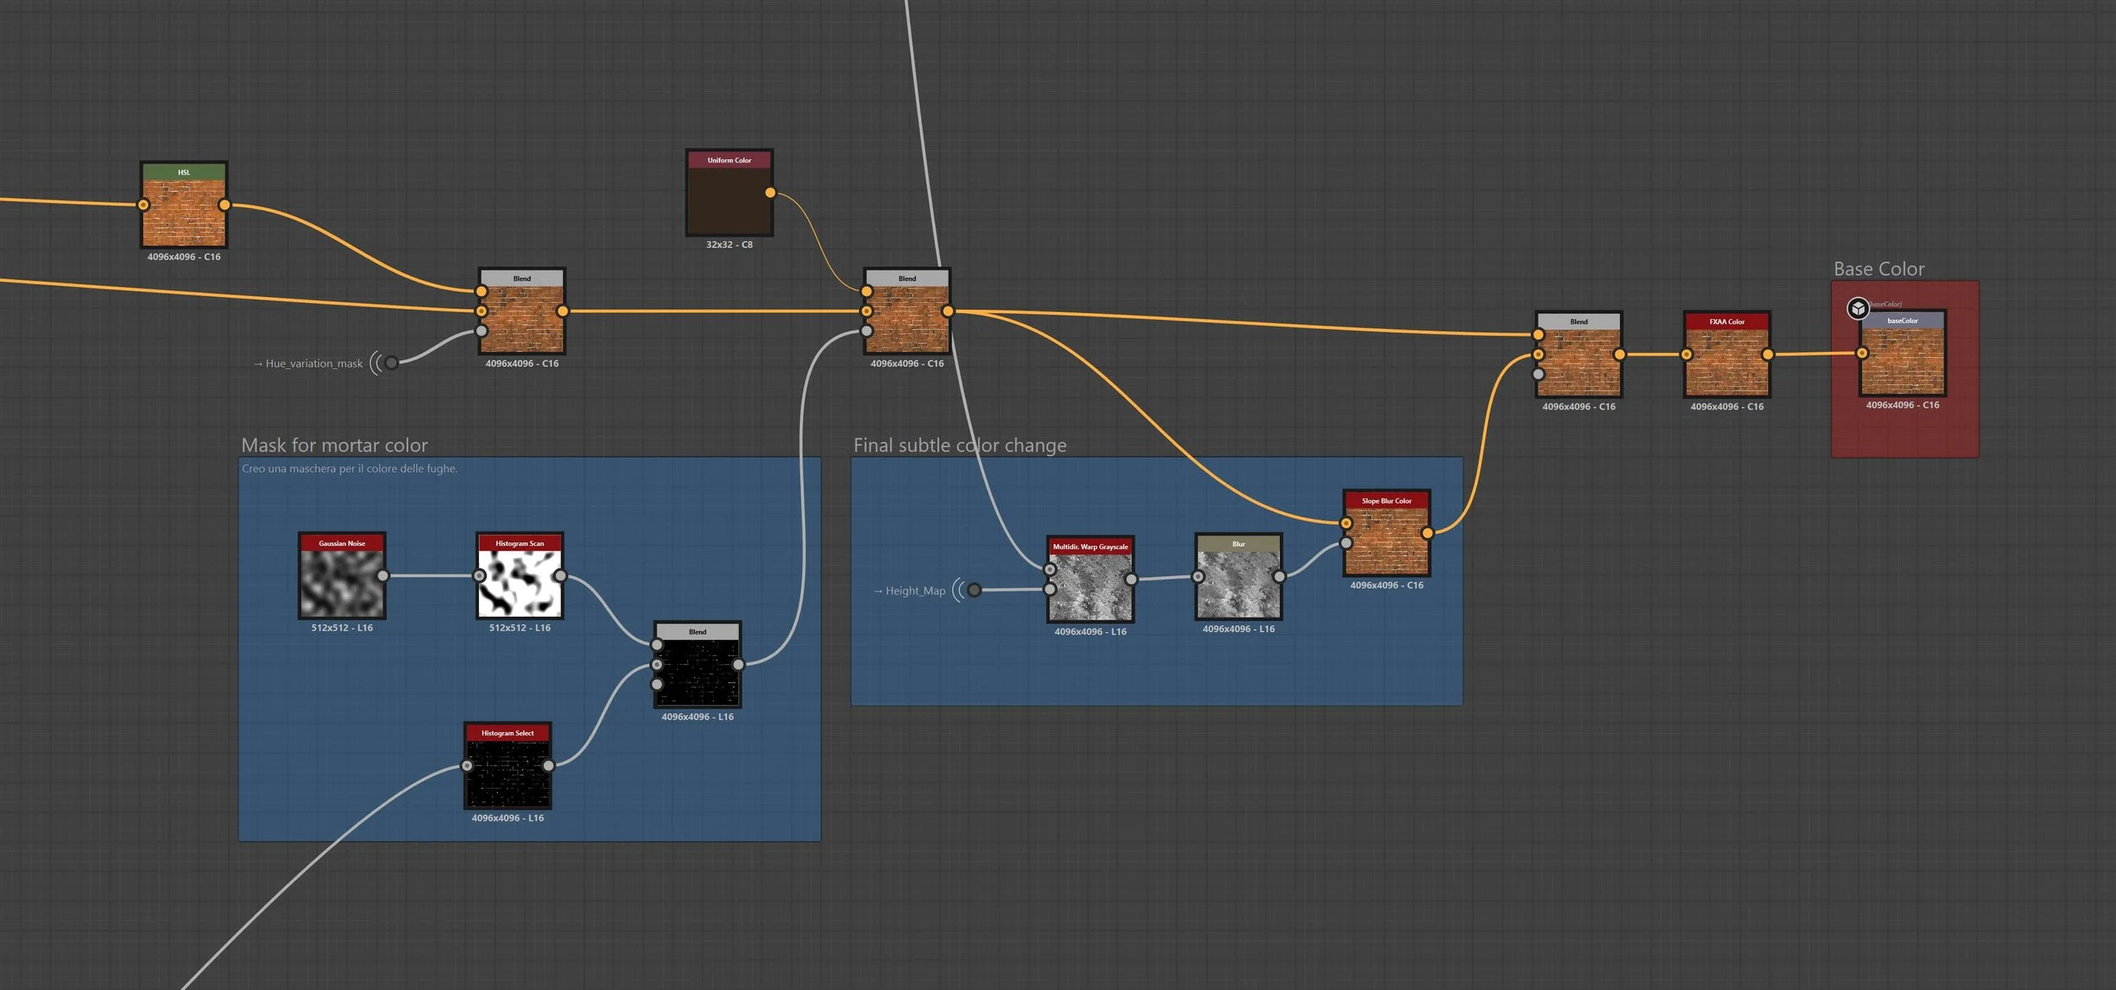Click the Uniform Color node output pin
Screen dimensions: 2116x990
click(770, 193)
